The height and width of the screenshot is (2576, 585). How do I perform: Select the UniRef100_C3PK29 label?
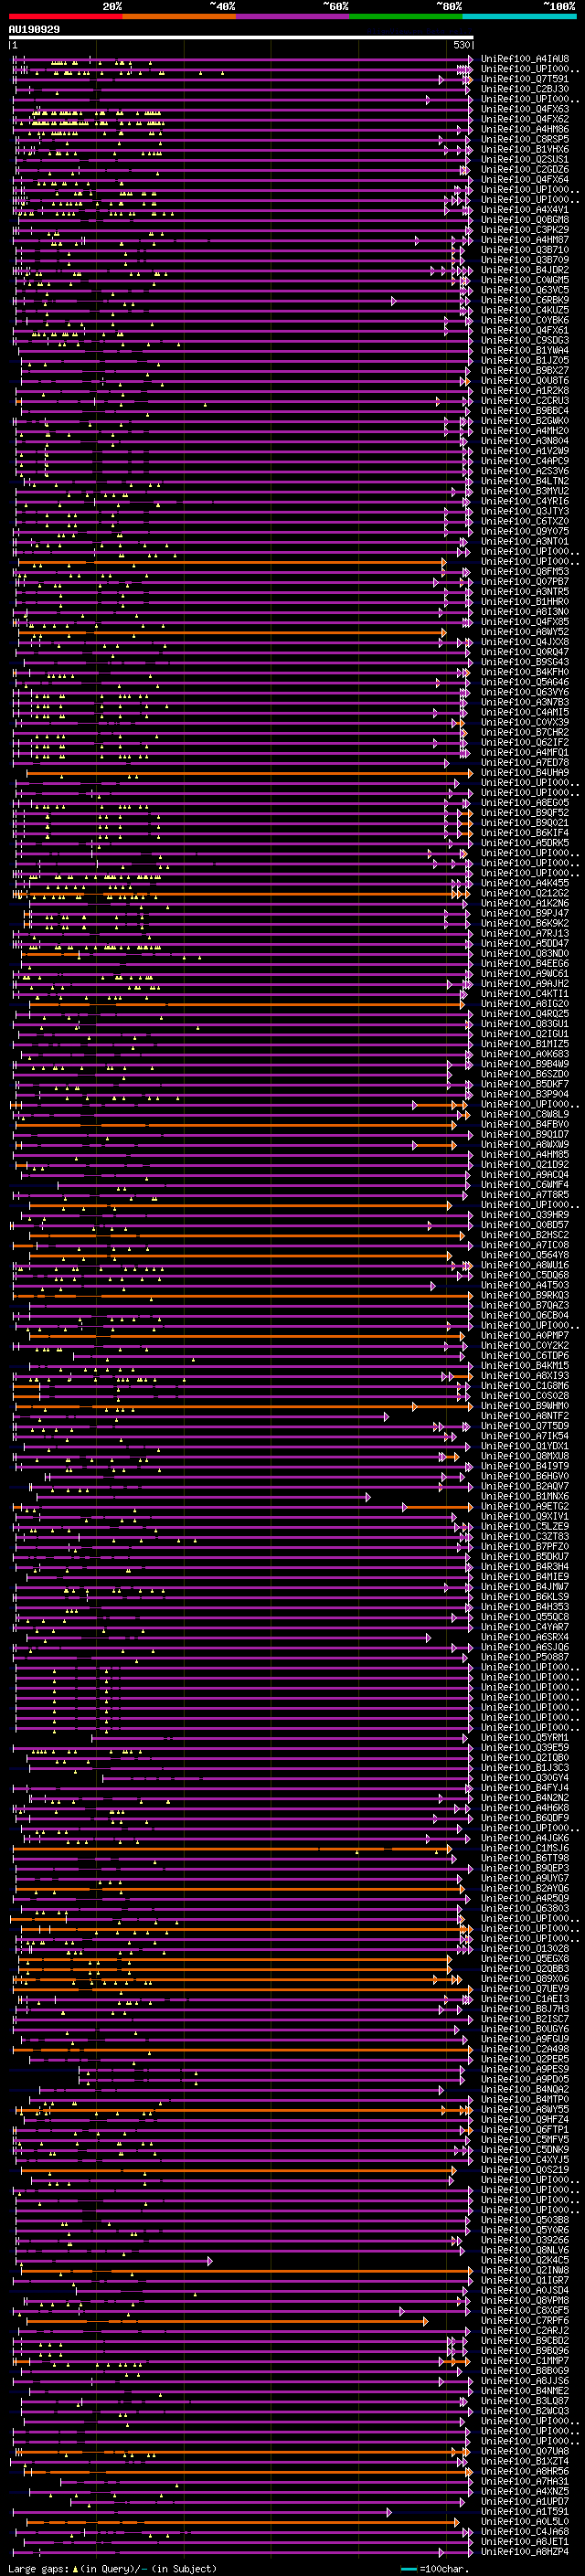click(x=525, y=230)
